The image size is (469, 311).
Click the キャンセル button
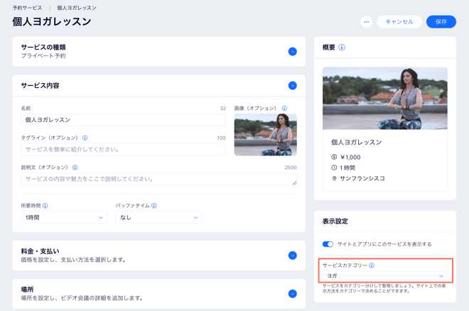coord(399,22)
